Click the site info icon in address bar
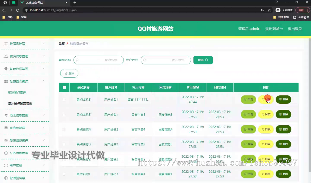This screenshot has height=183, width=311. (26, 10)
